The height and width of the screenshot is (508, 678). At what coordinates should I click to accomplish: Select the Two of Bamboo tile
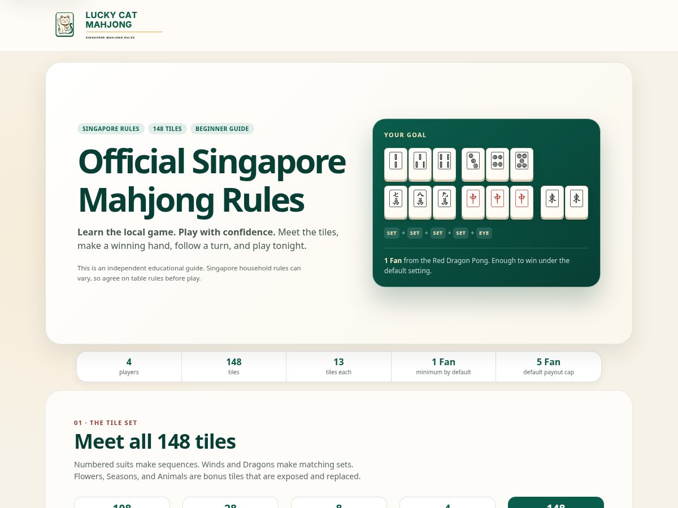(395, 164)
